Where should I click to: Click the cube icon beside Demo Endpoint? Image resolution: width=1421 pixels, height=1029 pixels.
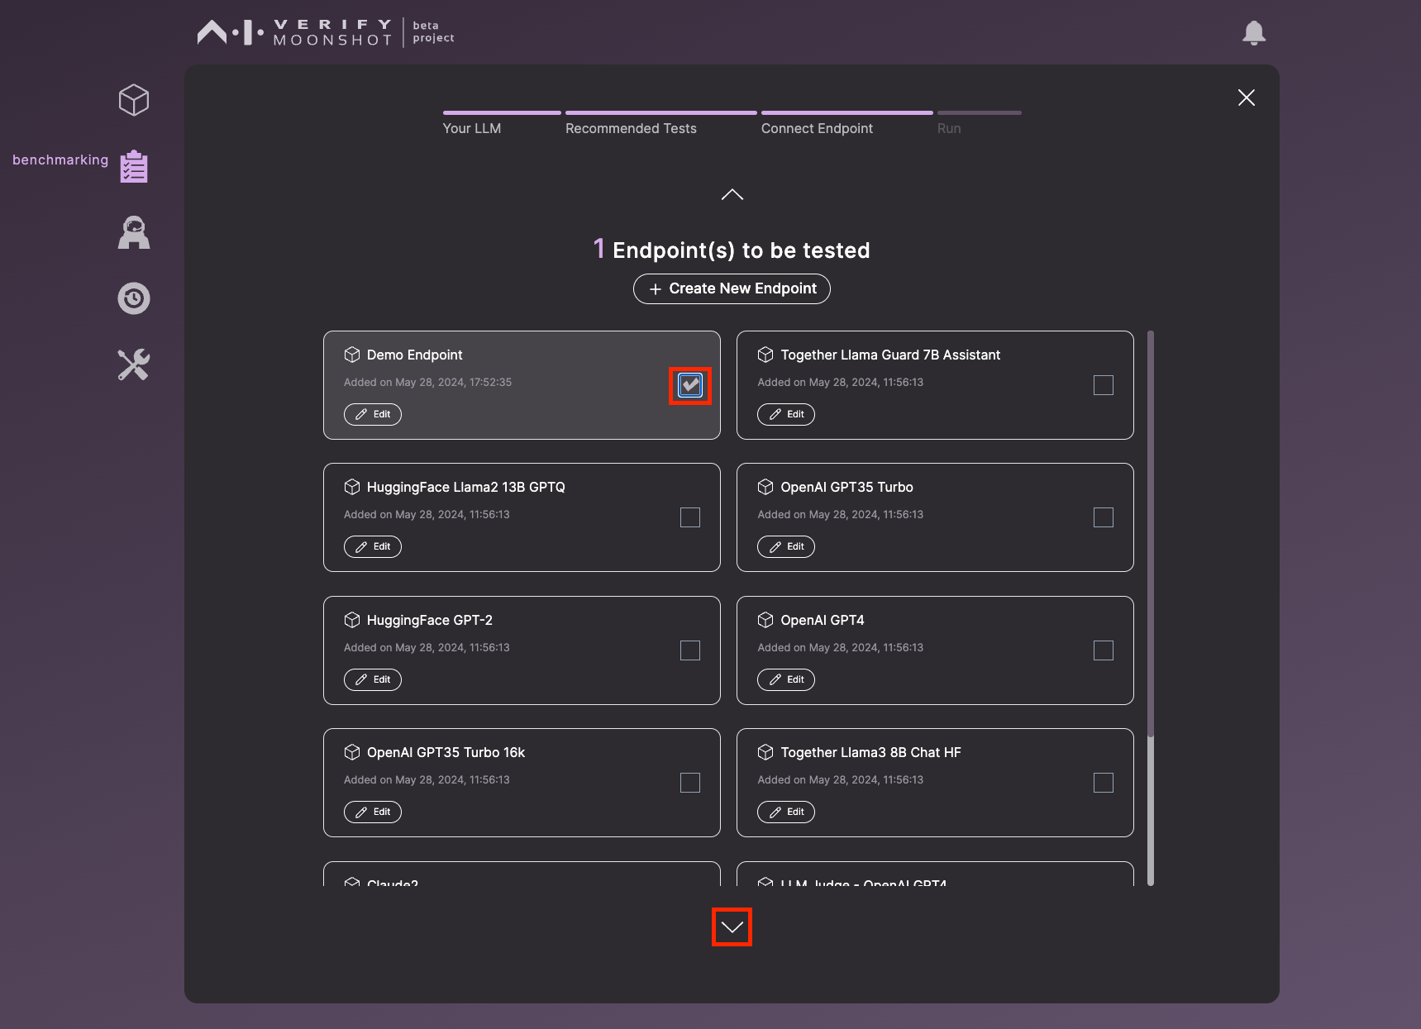(x=352, y=355)
